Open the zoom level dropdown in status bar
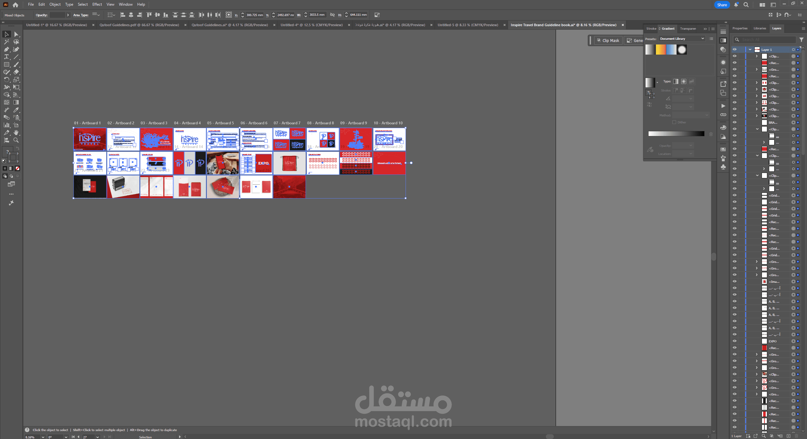Image resolution: width=807 pixels, height=439 pixels. click(43, 437)
